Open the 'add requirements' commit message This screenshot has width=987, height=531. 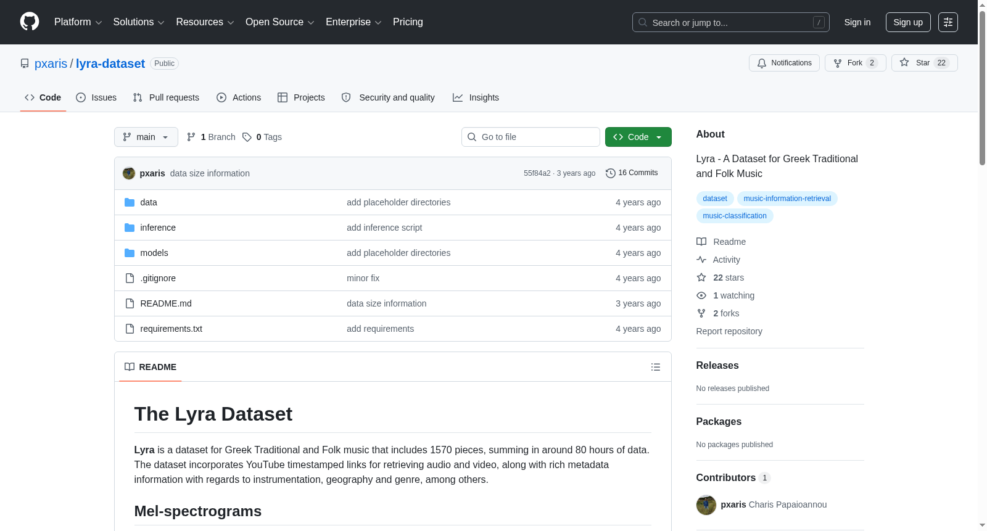click(380, 329)
